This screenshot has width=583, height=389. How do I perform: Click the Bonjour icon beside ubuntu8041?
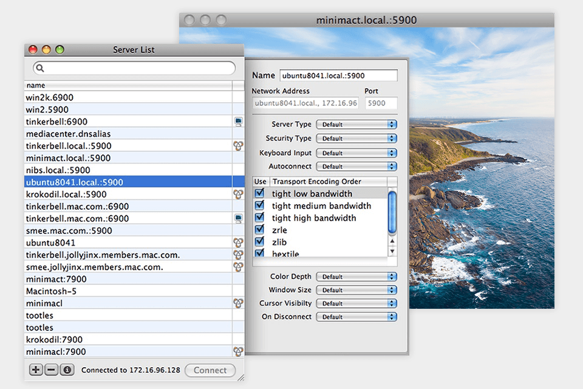237,243
